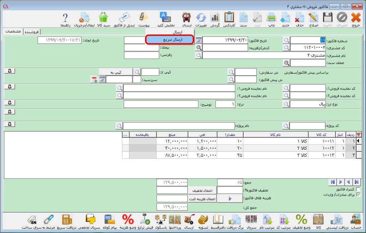Open the پیوست (Attachment) paperclip icon

click(x=144, y=19)
